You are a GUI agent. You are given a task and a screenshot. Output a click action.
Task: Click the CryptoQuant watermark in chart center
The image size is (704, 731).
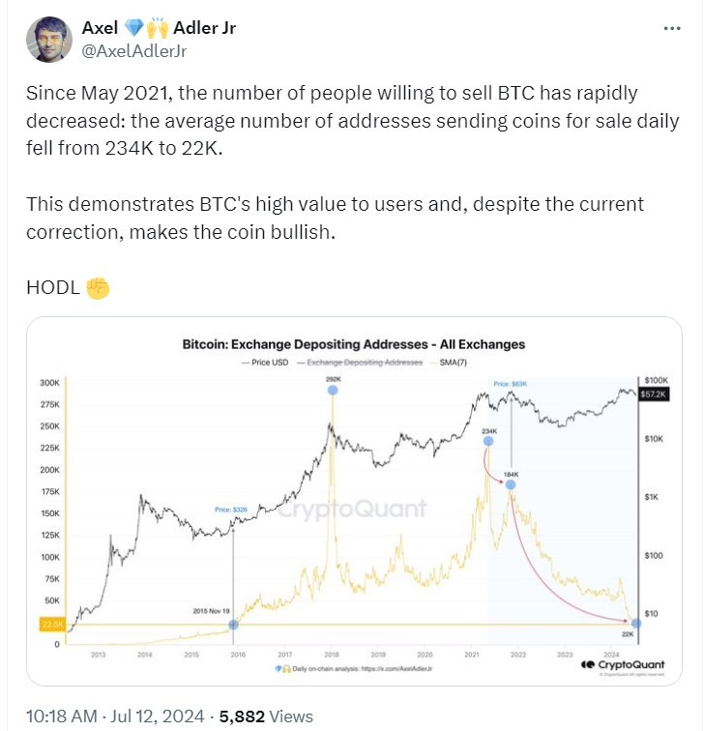(353, 510)
